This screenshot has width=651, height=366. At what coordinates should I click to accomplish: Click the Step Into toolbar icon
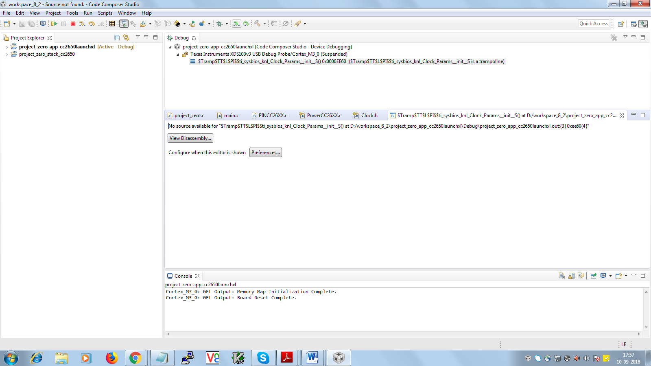coord(82,24)
